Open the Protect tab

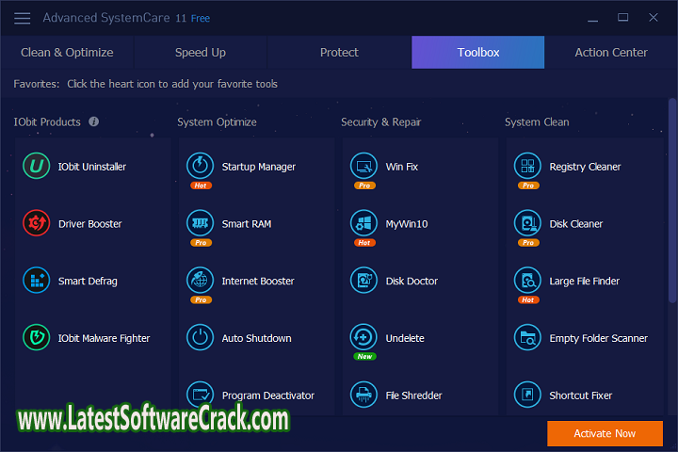point(339,53)
